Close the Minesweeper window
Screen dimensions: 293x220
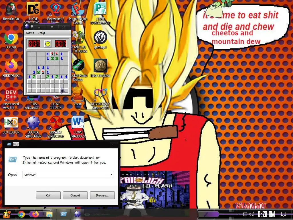64,27
